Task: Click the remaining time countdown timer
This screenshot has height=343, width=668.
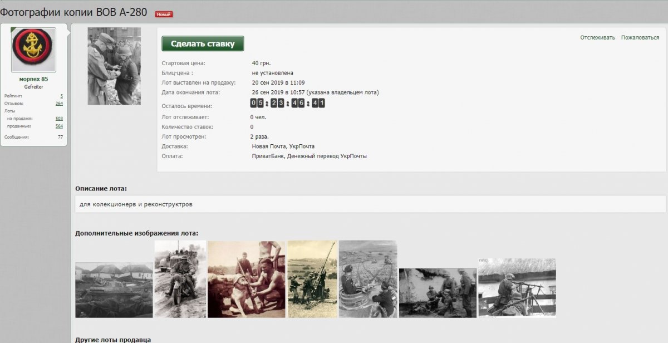Action: [287, 104]
